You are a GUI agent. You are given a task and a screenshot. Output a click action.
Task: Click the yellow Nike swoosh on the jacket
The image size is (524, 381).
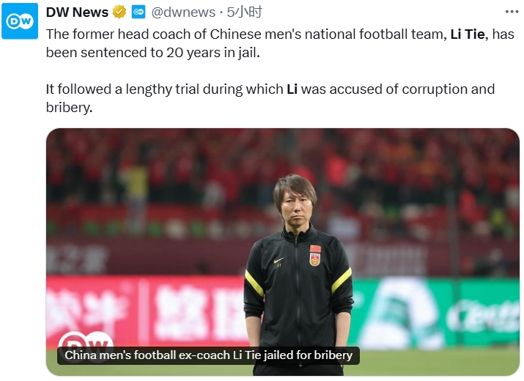pos(278,260)
